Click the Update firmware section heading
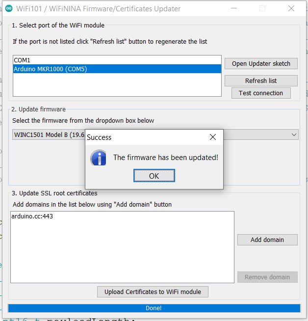Viewport: 308px width, 321px height. (38, 109)
